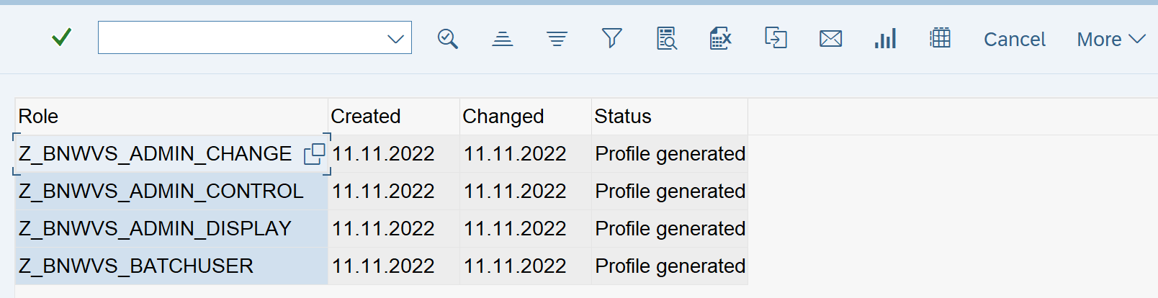Expand the More menu
Screen dimensions: 1158x298
[x=1110, y=39]
